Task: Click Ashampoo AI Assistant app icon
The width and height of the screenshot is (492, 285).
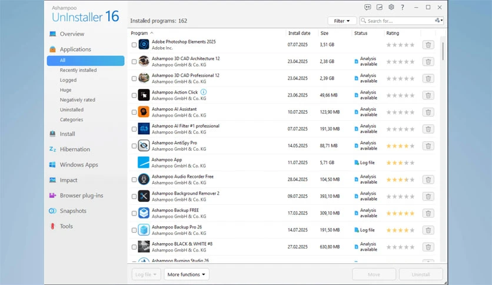Action: click(144, 112)
